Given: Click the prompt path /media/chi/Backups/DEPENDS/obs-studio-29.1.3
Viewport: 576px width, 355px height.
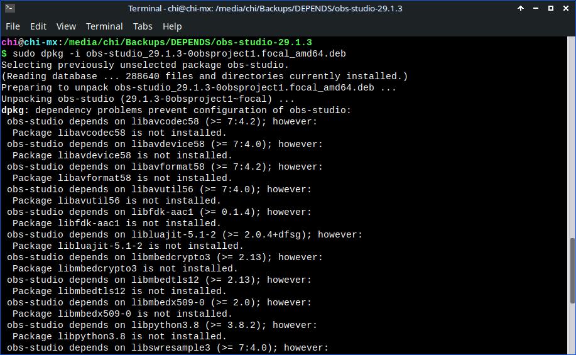Looking at the screenshot, I should (x=188, y=42).
